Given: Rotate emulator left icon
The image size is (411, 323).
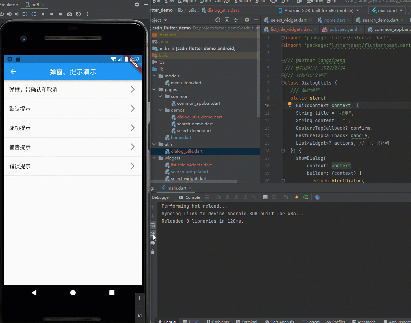Looking at the screenshot, I should [25, 14].
